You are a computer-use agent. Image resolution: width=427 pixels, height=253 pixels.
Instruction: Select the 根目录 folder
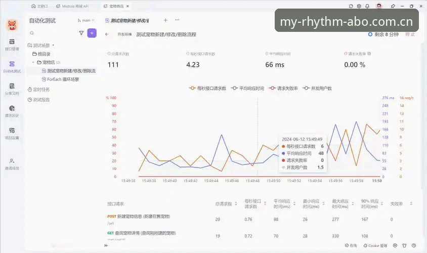point(41,54)
